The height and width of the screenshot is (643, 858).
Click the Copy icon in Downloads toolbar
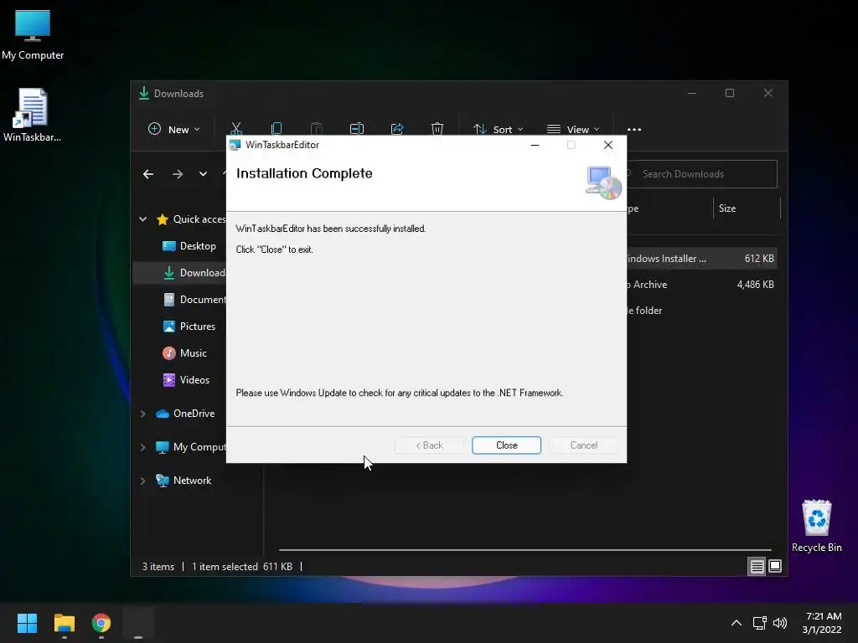click(x=277, y=129)
